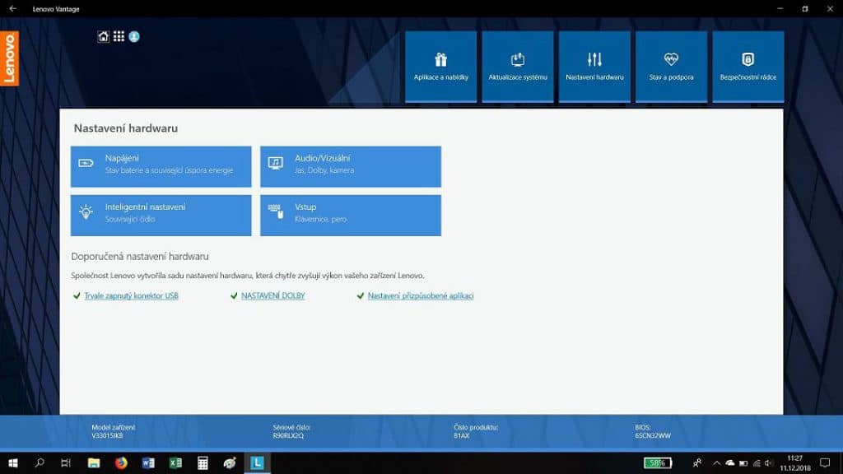Launch Firefox from the taskbar
843x474 pixels.
click(x=121, y=462)
